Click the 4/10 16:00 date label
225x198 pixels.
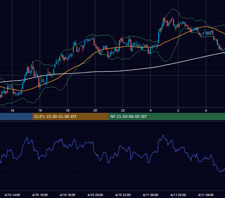point(40,195)
